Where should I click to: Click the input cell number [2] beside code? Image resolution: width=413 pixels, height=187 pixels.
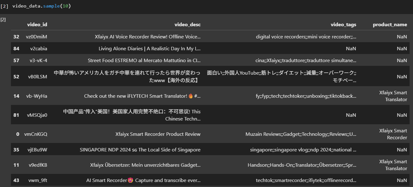(x=4, y=6)
